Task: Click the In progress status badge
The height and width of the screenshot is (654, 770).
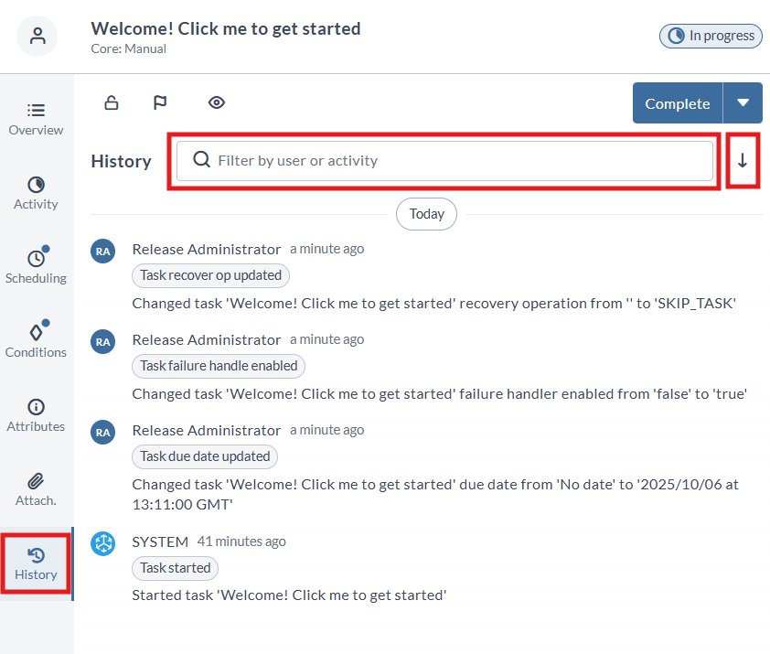Action: (711, 36)
